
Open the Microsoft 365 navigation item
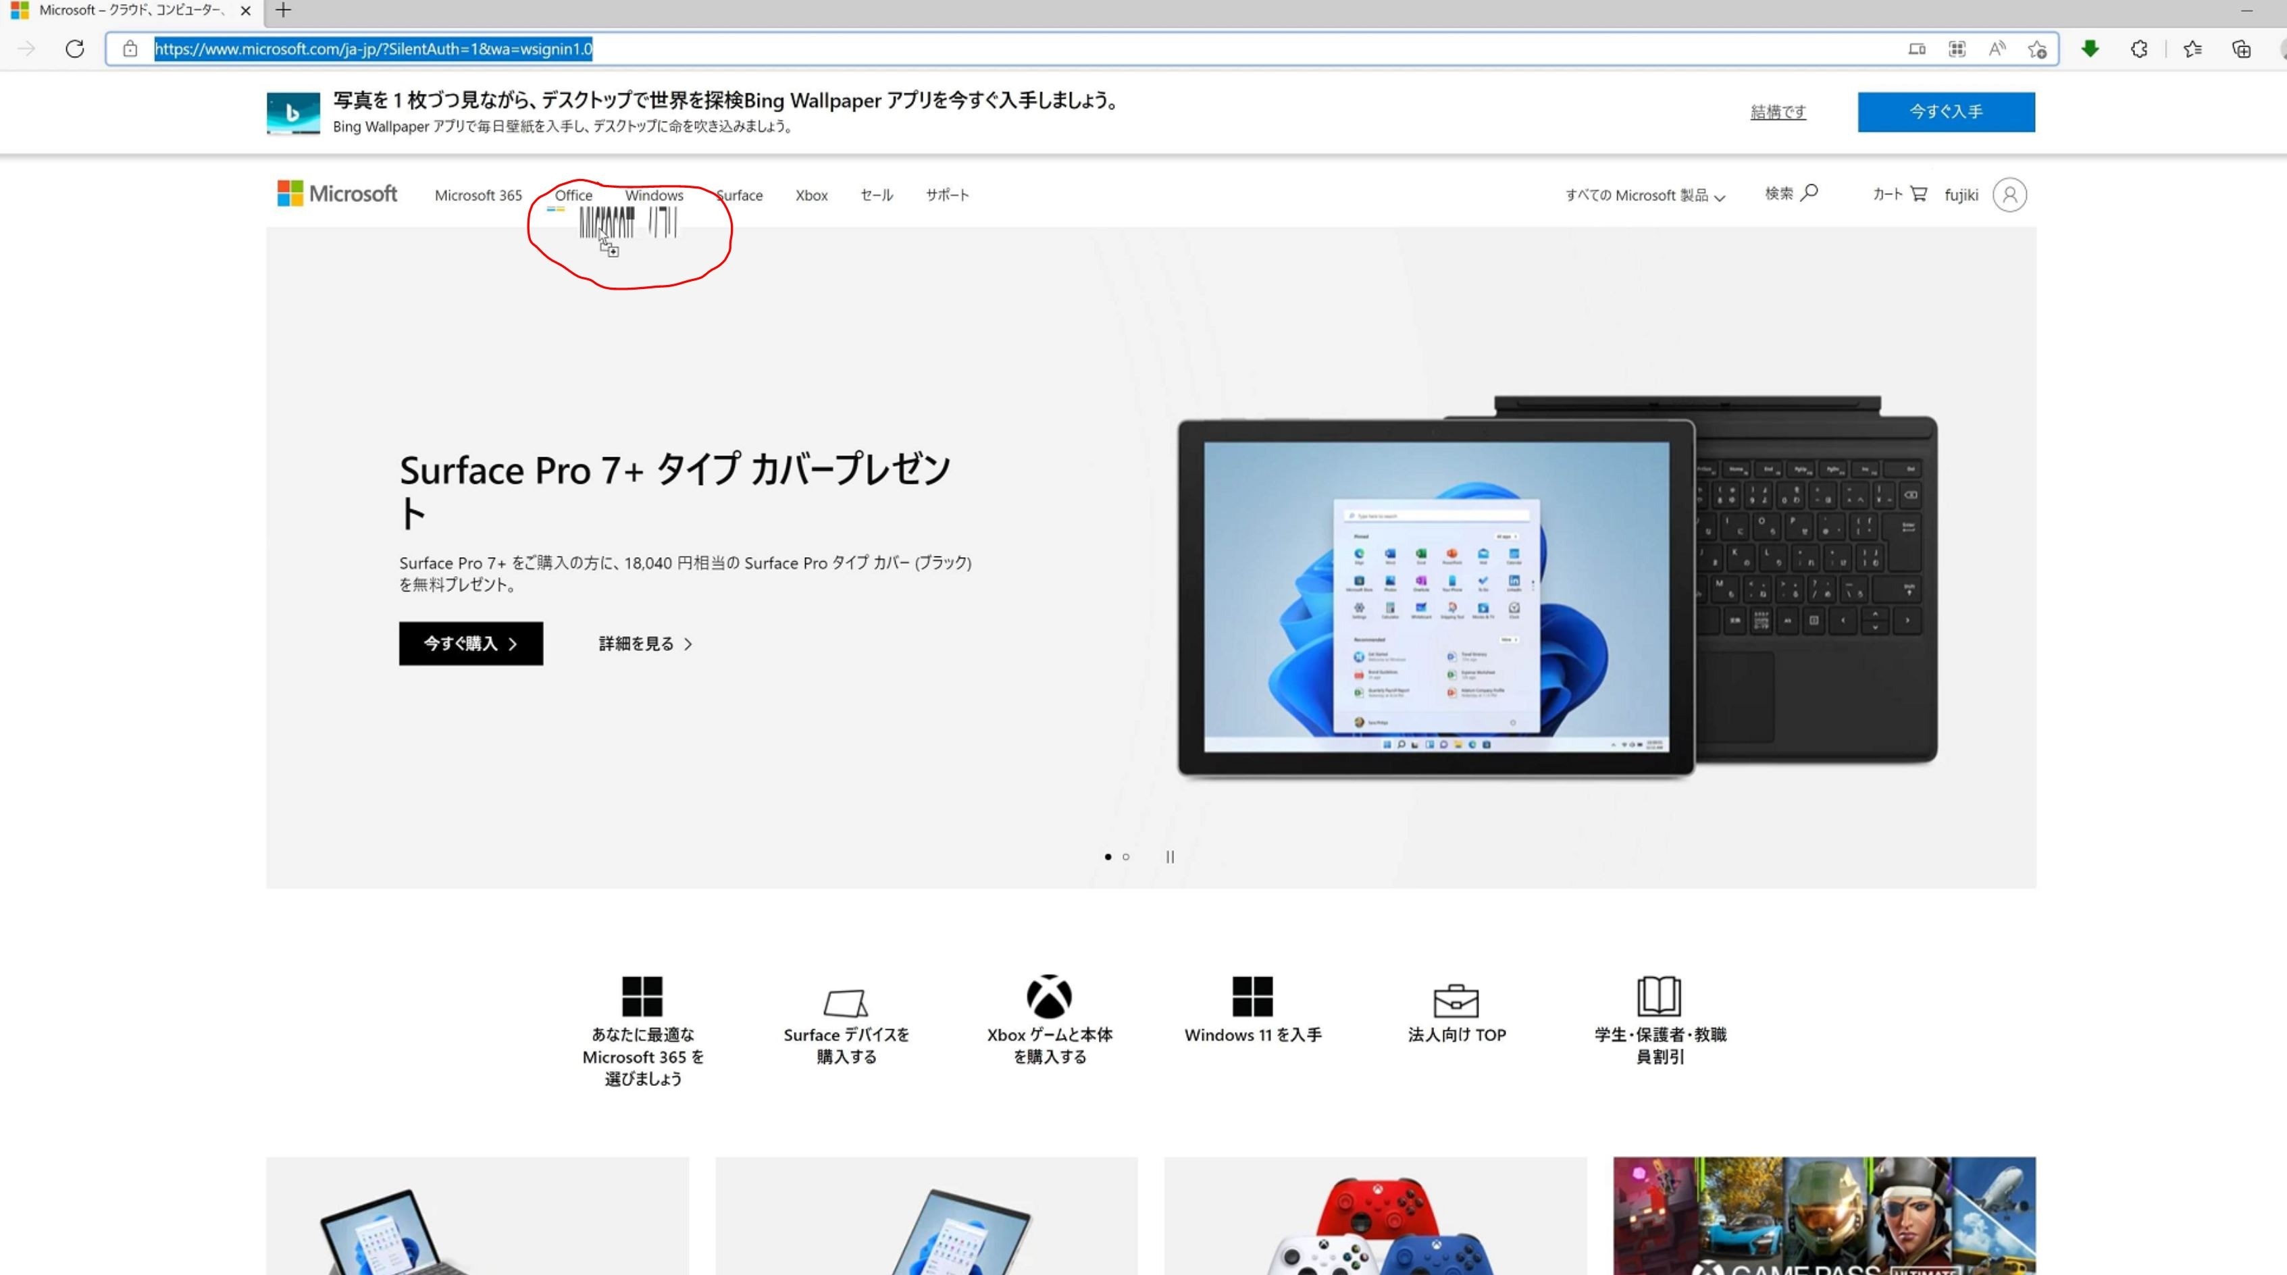click(x=478, y=195)
